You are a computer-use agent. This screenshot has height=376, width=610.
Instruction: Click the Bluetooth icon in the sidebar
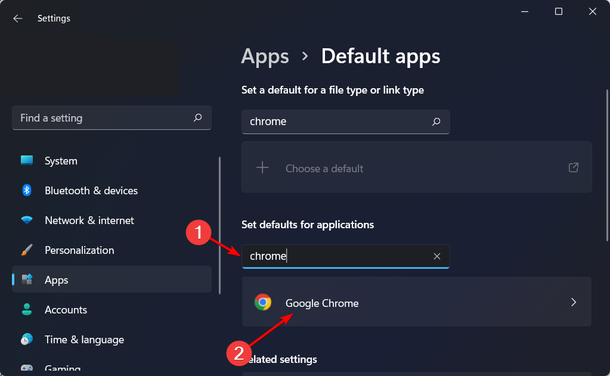[x=26, y=190]
